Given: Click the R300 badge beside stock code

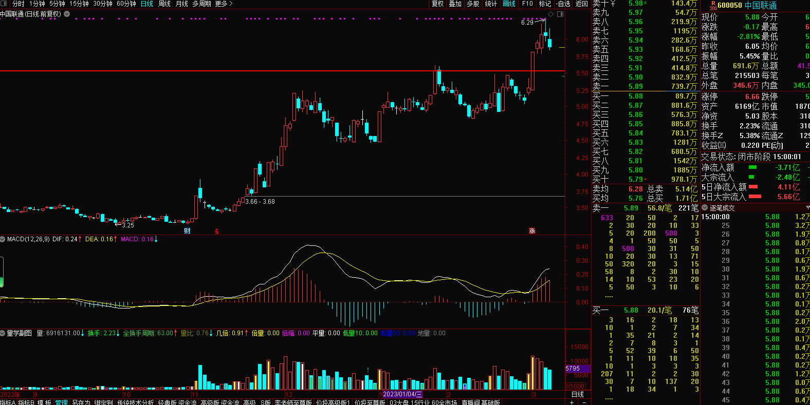Looking at the screenshot, I should pyautogui.click(x=713, y=5).
